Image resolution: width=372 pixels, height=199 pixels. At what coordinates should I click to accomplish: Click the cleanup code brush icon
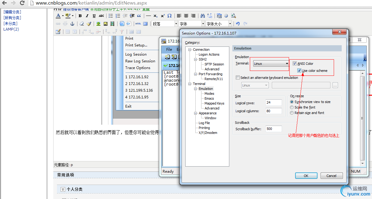[89, 24]
